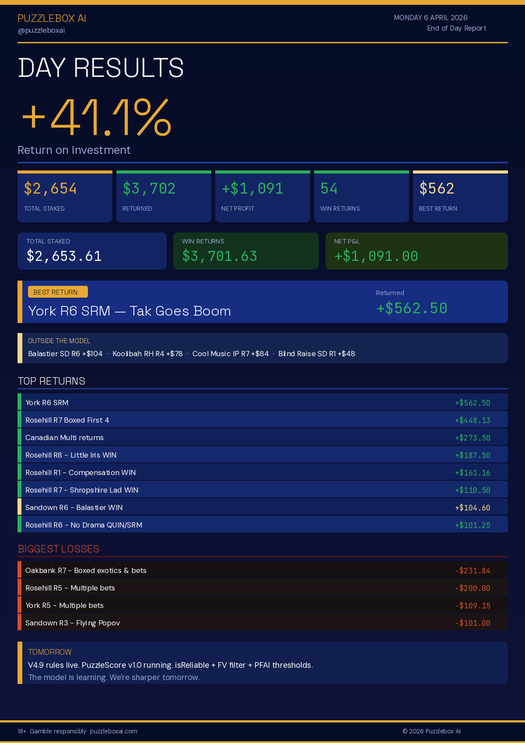This screenshot has width=525, height=743.
Task: Click the $3,701.63 win returns value
Action: point(220,256)
